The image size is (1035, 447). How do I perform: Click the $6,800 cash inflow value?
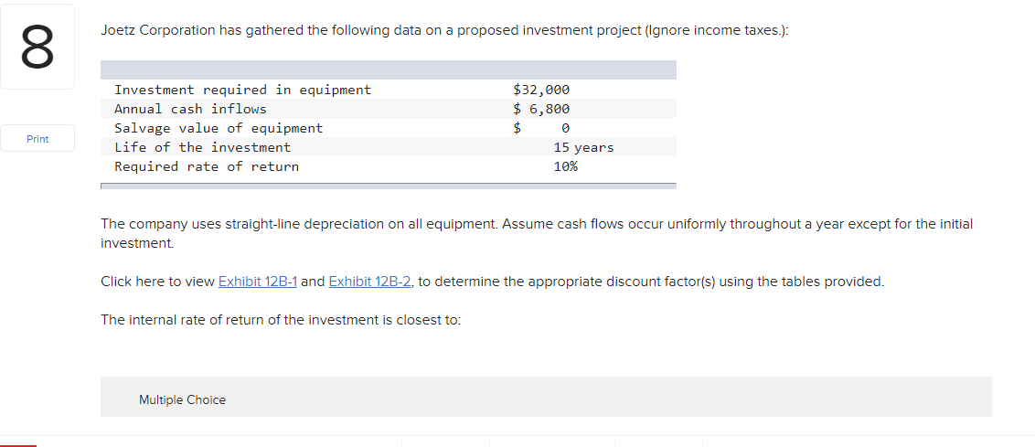pos(541,109)
